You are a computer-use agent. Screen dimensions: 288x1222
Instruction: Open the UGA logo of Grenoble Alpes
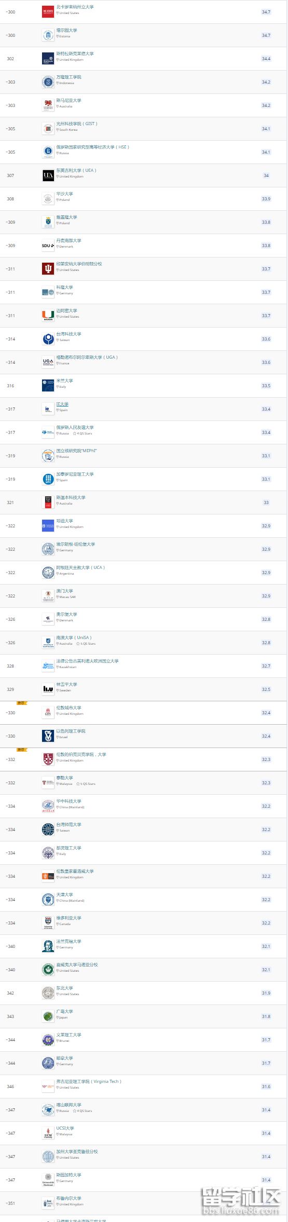click(48, 362)
